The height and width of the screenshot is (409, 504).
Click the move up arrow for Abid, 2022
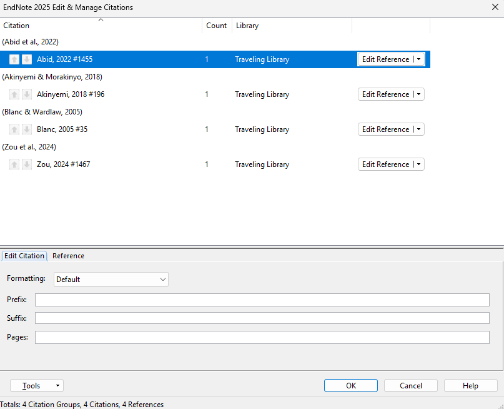tap(14, 59)
